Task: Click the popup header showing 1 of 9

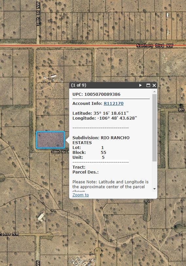Action: click(x=79, y=85)
